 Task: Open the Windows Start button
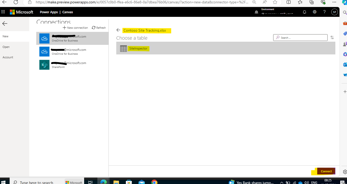point(4,182)
